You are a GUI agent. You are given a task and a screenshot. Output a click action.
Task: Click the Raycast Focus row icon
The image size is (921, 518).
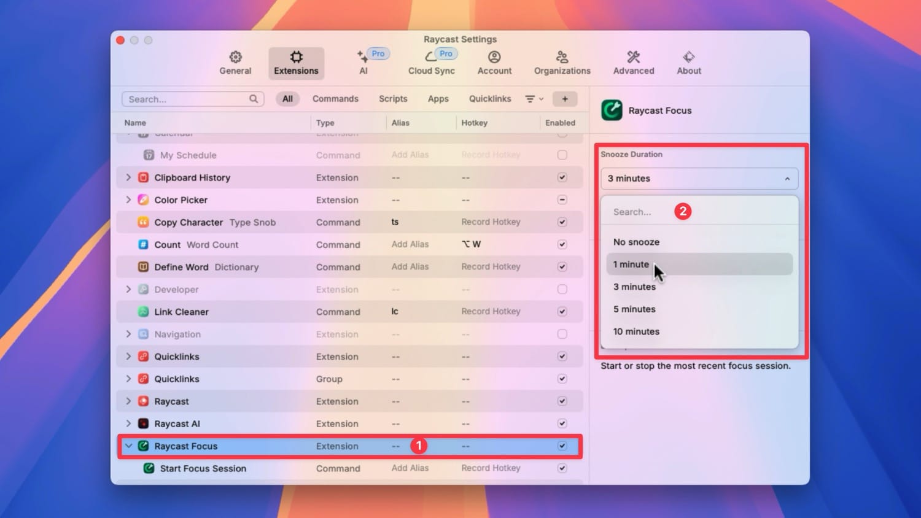(x=143, y=446)
